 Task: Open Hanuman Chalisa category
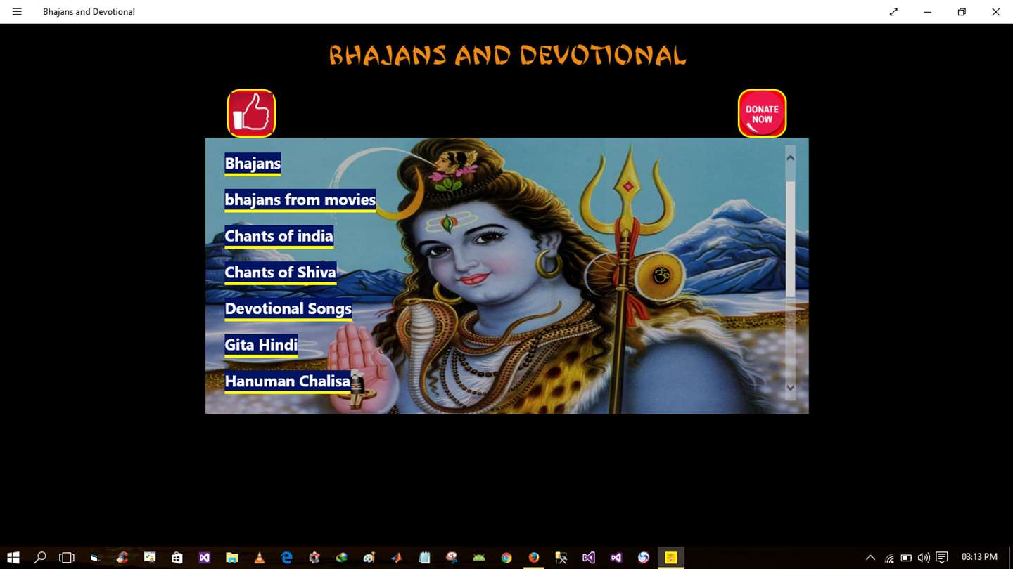pos(287,381)
